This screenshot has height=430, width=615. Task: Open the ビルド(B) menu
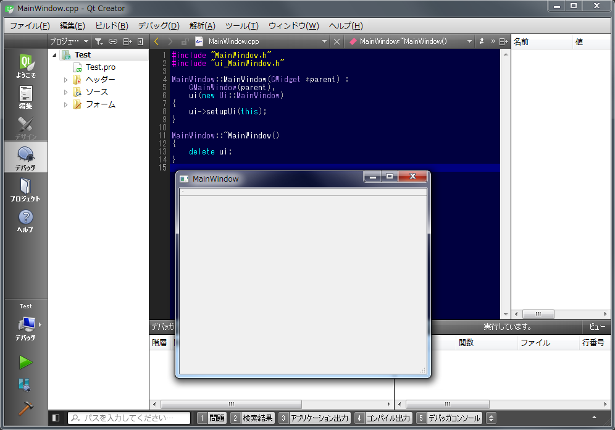[112, 26]
